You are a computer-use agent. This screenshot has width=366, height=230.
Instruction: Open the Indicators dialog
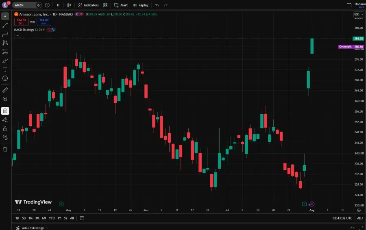click(x=88, y=5)
